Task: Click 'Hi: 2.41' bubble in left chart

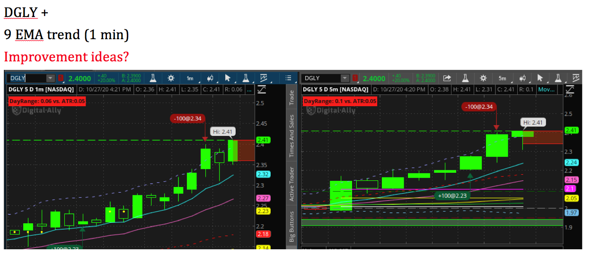Action: click(223, 132)
